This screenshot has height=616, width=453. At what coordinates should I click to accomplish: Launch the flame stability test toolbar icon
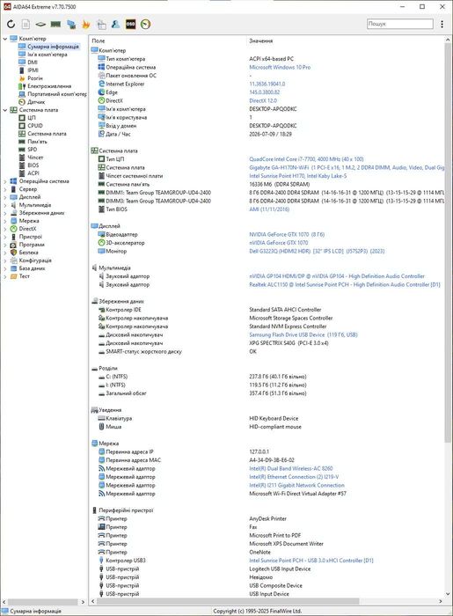[x=86, y=25]
